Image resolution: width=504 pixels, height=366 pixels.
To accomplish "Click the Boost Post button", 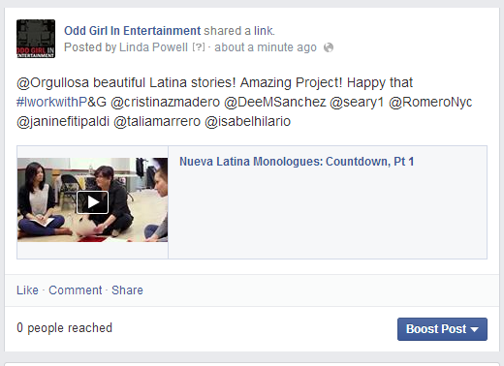I will [442, 329].
